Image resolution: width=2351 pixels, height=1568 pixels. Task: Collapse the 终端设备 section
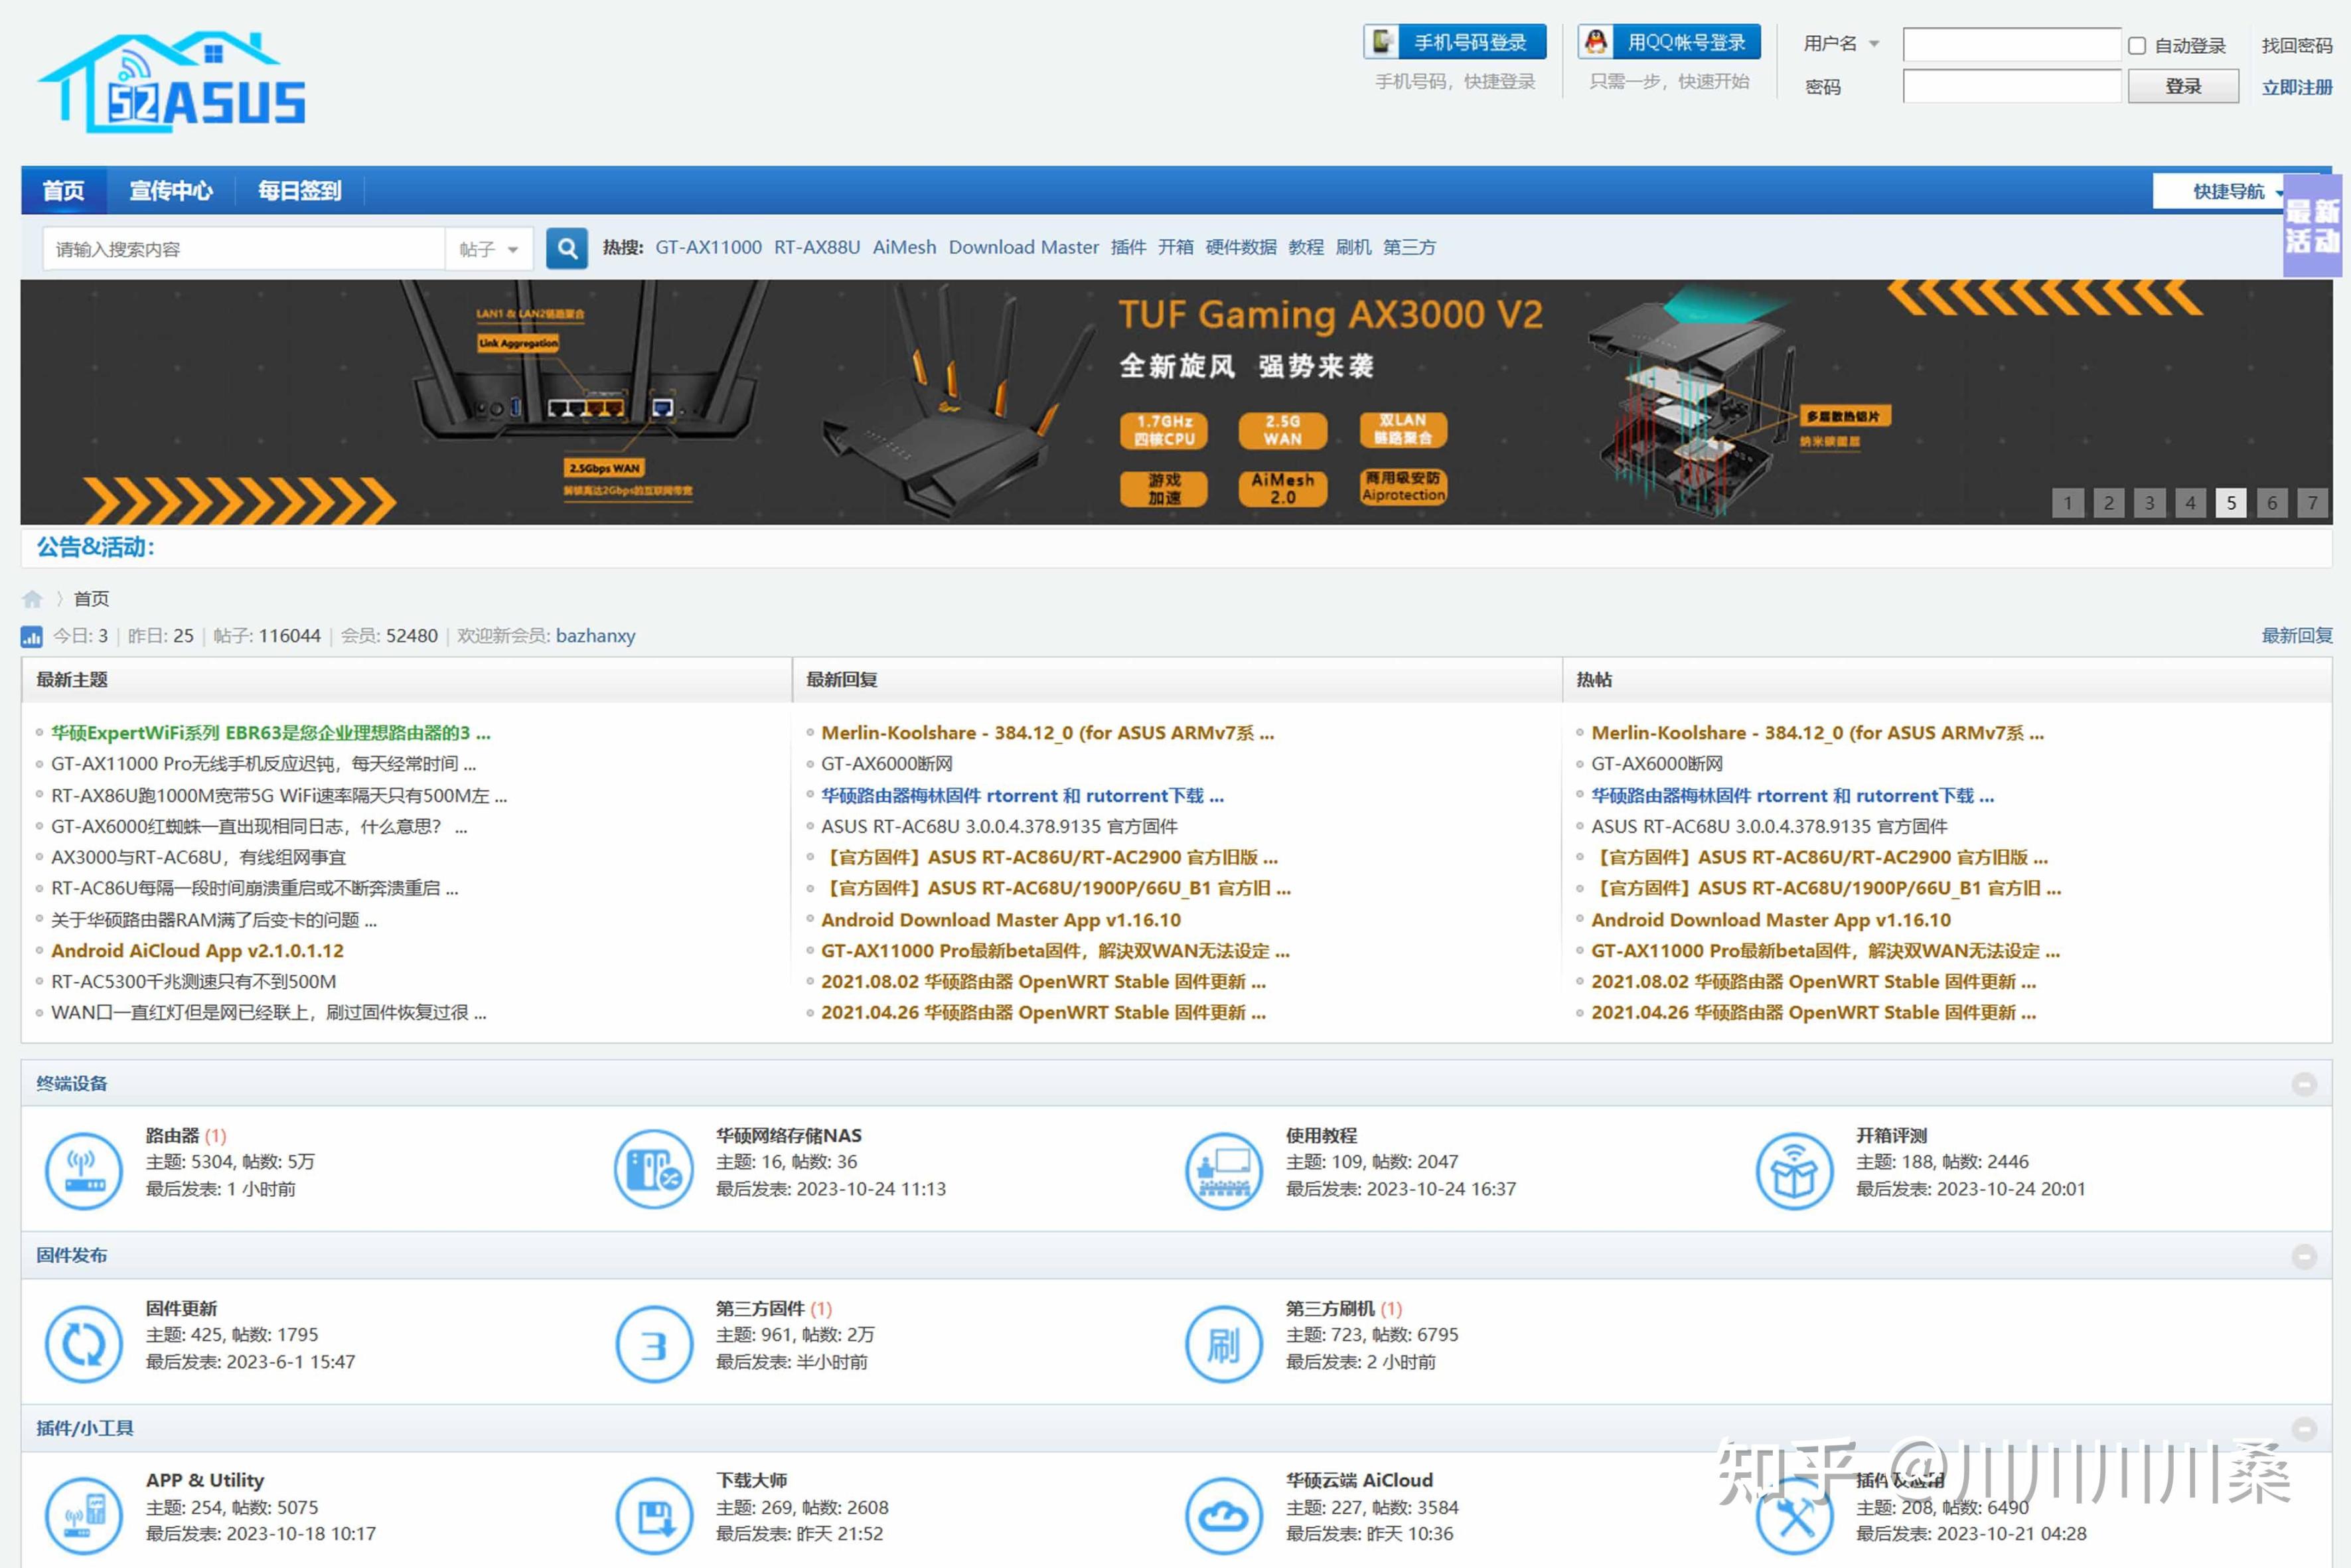coord(2304,1084)
